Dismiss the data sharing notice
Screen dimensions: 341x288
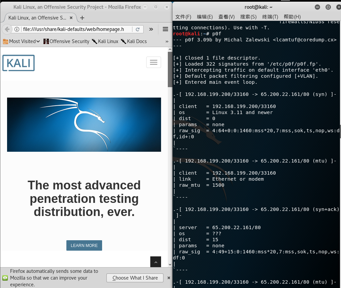pyautogui.click(x=168, y=278)
